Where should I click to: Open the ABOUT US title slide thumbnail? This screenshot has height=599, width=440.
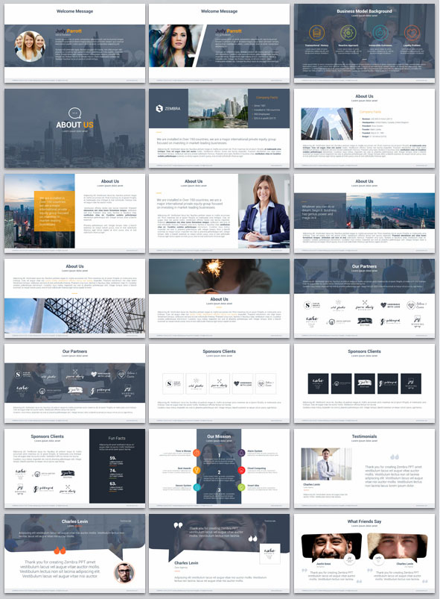(74, 128)
